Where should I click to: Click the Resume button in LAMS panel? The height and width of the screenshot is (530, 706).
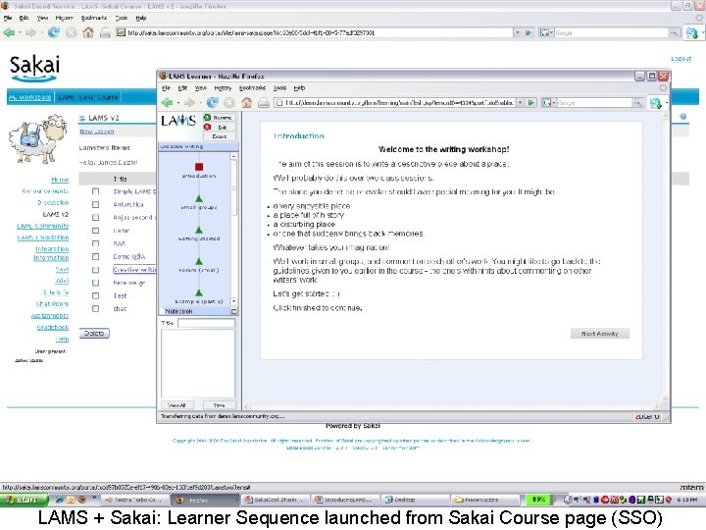click(x=219, y=117)
